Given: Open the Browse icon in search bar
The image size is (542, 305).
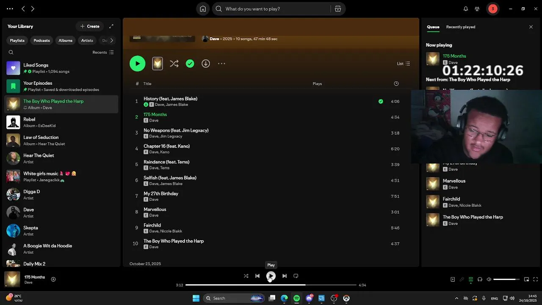Looking at the screenshot, I should pos(338,9).
